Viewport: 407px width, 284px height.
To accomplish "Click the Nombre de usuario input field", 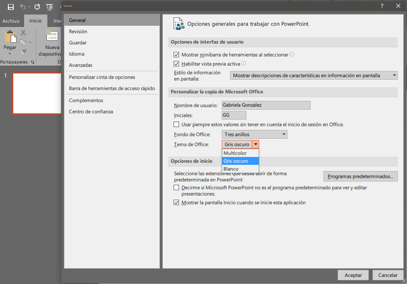I will [x=266, y=105].
